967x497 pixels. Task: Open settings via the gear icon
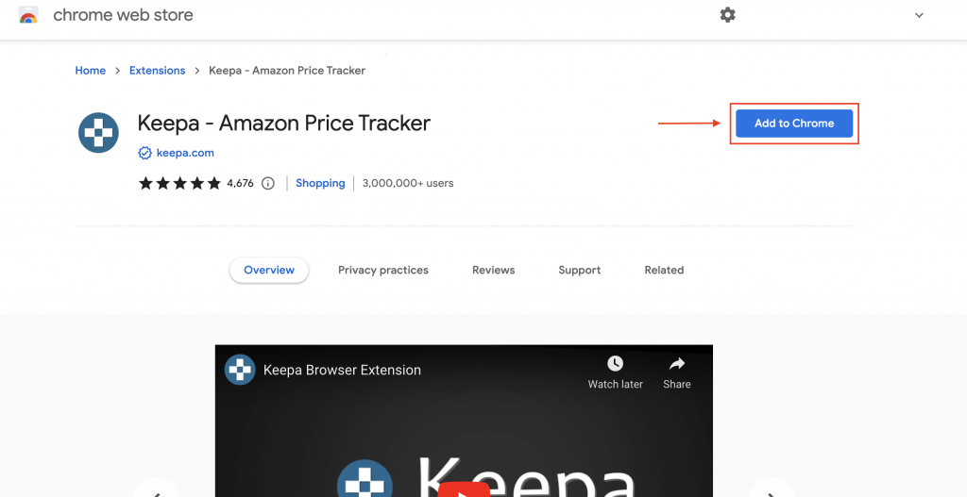coord(727,15)
